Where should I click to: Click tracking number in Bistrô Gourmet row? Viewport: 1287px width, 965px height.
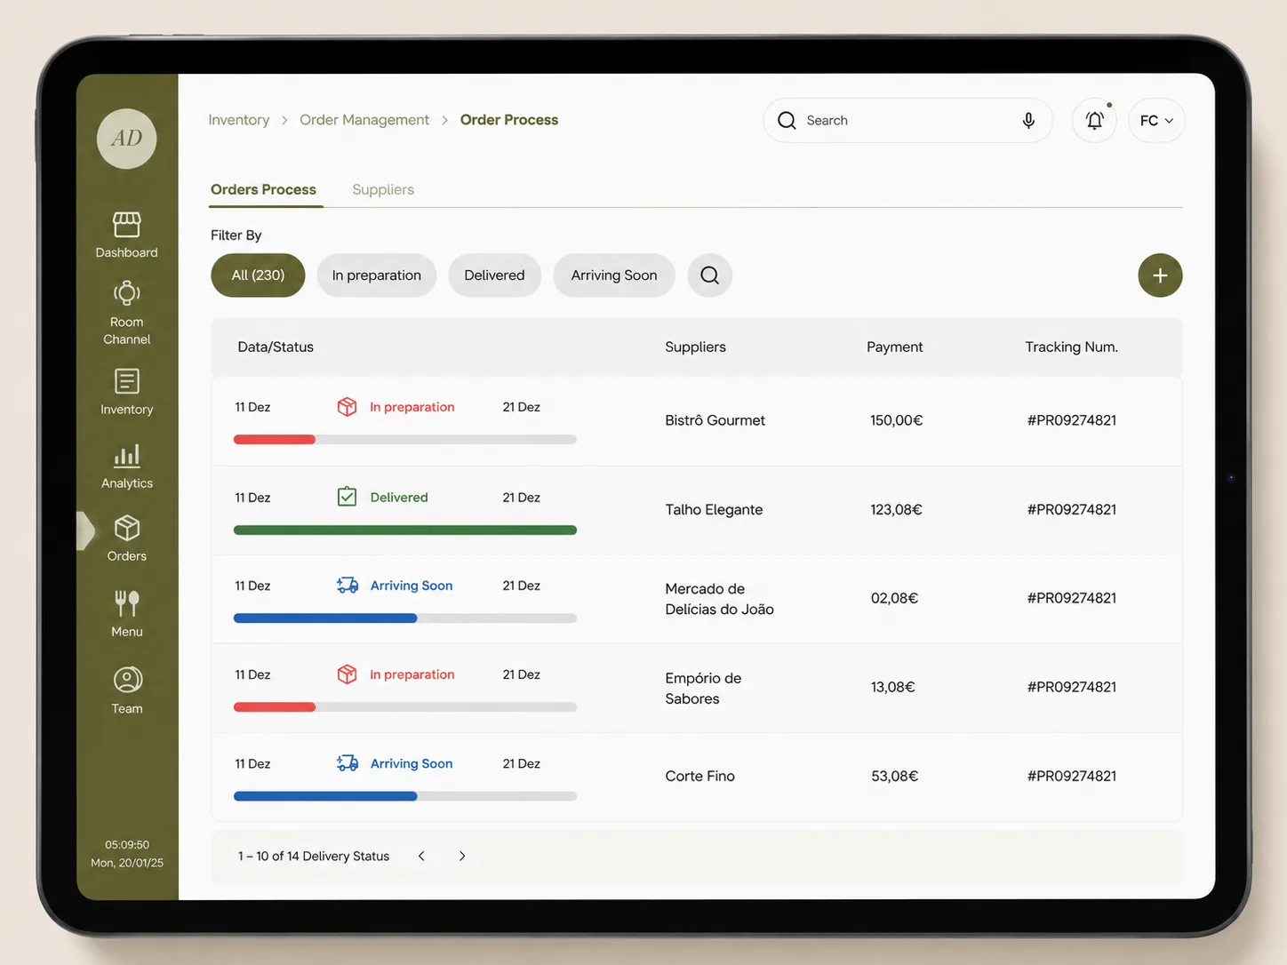pos(1072,420)
